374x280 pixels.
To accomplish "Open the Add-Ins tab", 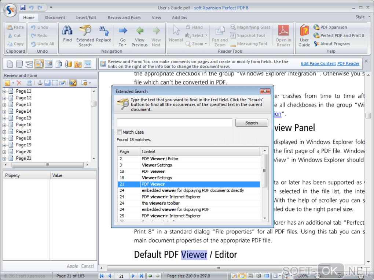I will [x=179, y=18].
